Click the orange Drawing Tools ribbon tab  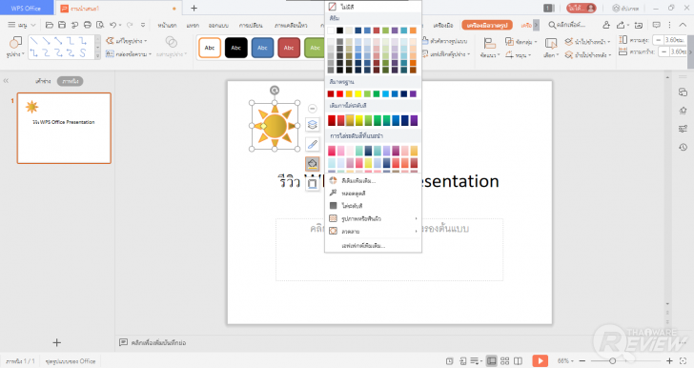(487, 25)
